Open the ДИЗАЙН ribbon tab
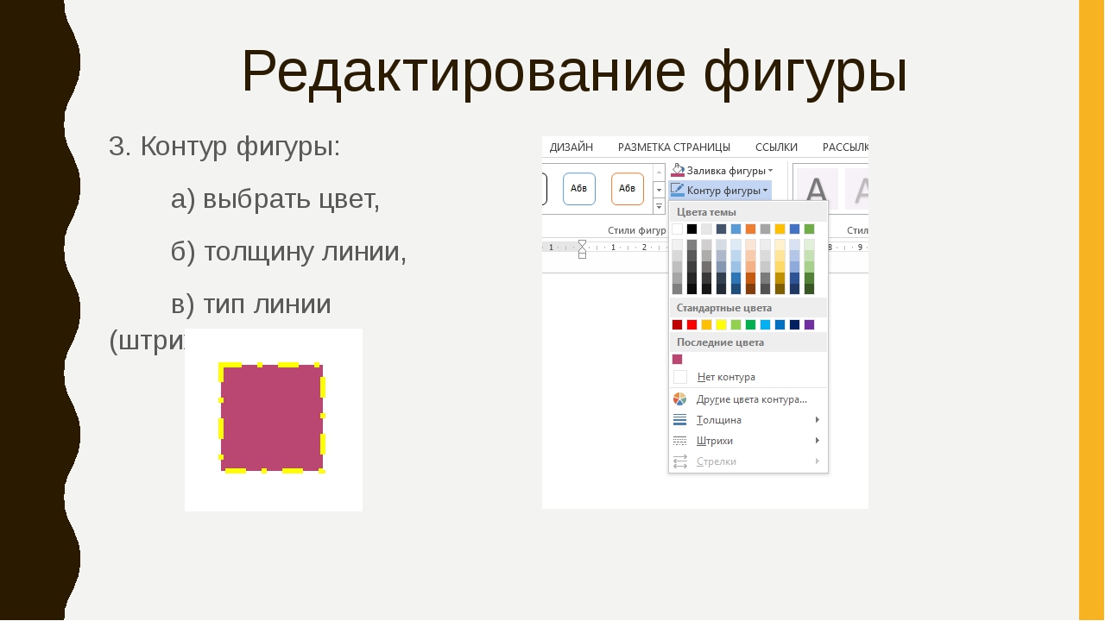The image size is (1105, 621). [571, 147]
